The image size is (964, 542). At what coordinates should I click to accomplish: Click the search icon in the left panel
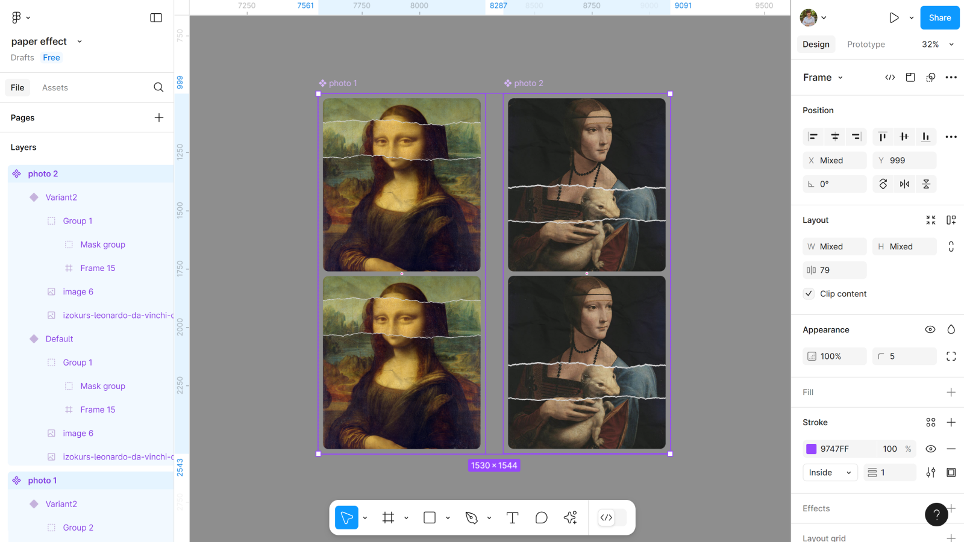158,87
